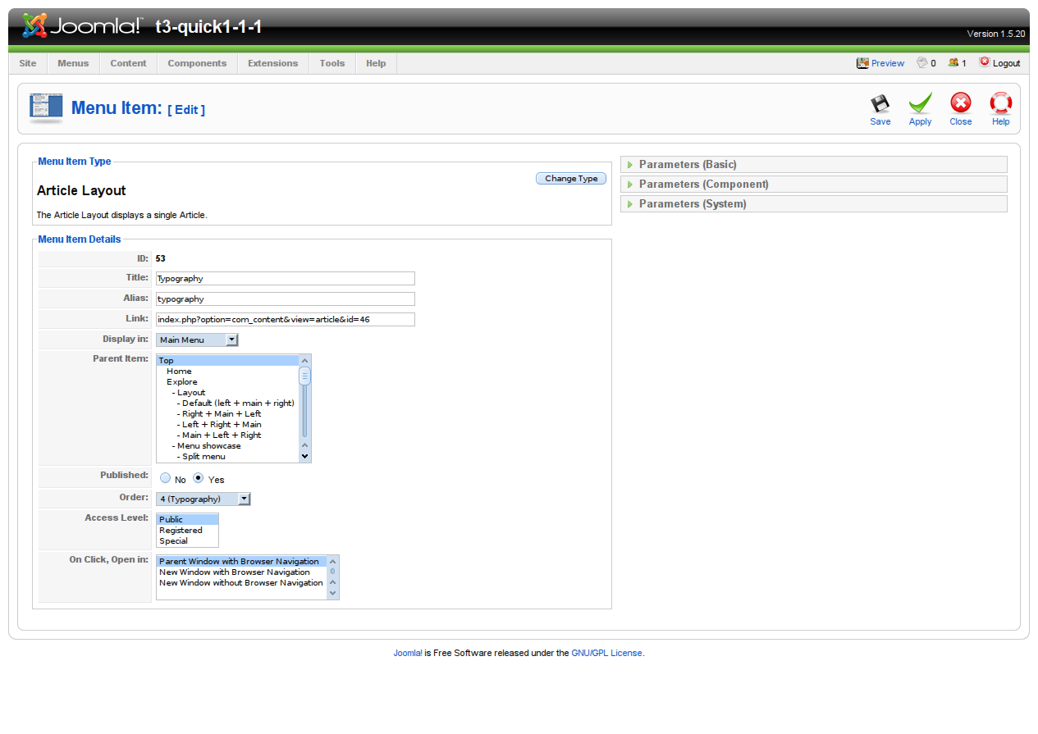1038x734 pixels.
Task: Select New Window without Browser Navigation
Action: coord(242,583)
